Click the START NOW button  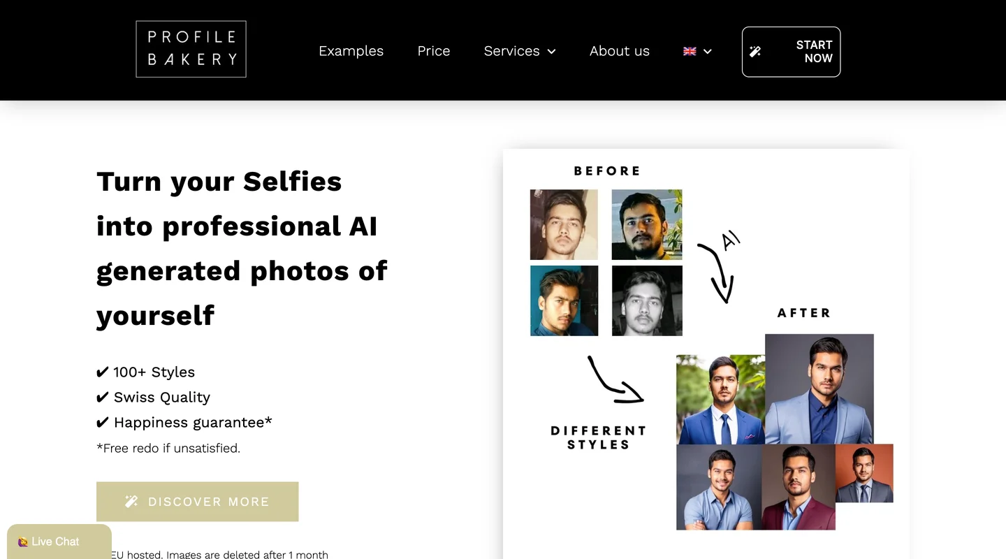pyautogui.click(x=790, y=51)
